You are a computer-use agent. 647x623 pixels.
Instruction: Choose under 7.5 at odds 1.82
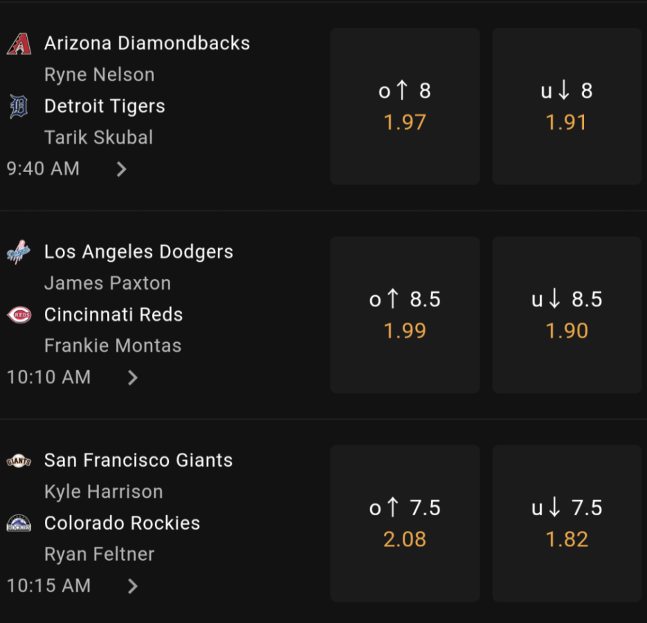click(x=567, y=523)
